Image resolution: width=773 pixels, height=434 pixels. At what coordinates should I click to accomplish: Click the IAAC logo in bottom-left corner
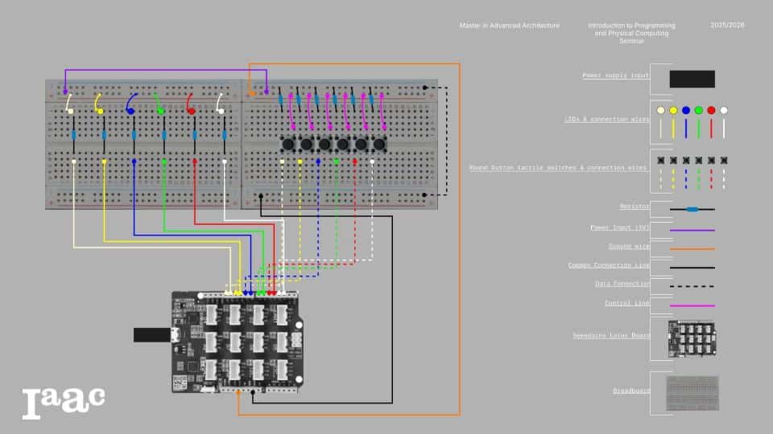click(64, 402)
